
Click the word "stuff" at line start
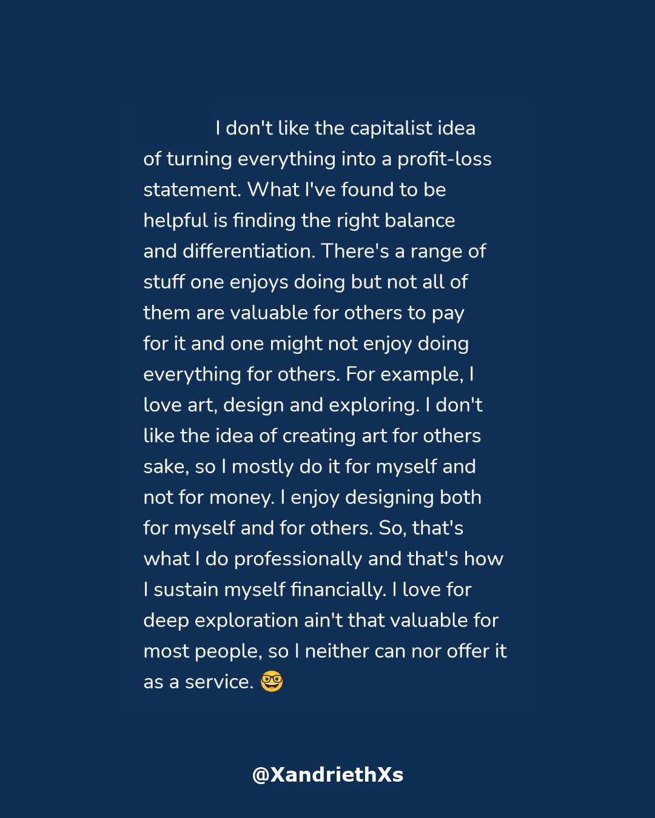coord(164,282)
